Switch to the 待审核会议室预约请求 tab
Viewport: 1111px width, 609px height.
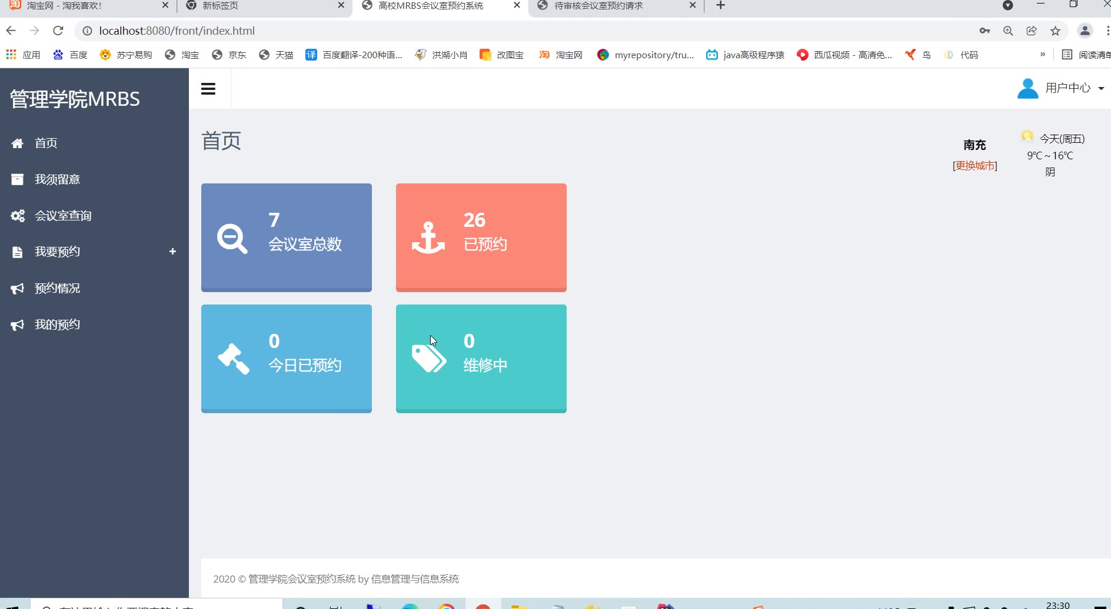[x=616, y=6]
